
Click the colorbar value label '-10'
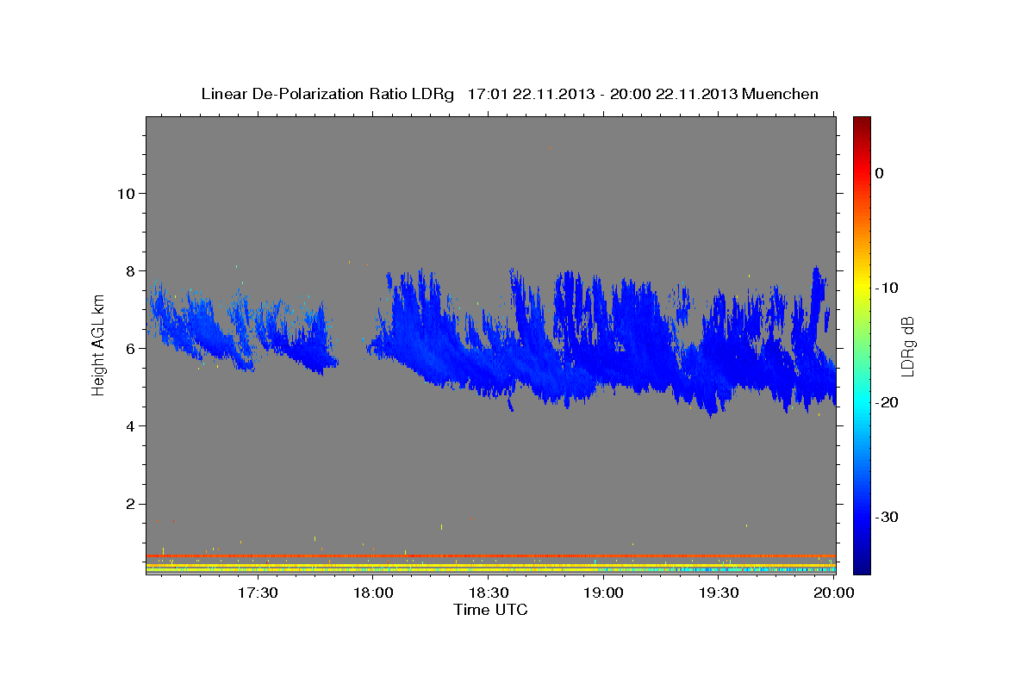tap(888, 288)
